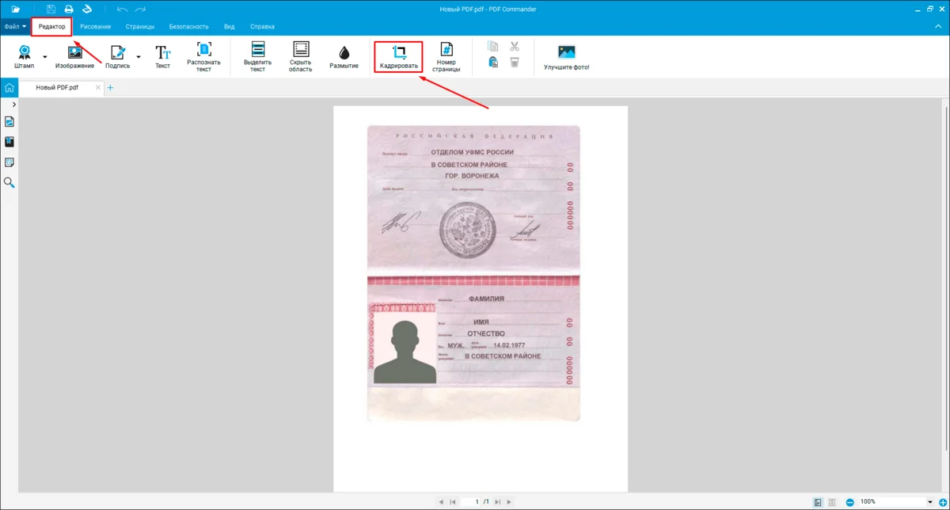Image resolution: width=950 pixels, height=510 pixels.
Task: Open the annotations panel icon in left sidebar
Action: (x=9, y=162)
